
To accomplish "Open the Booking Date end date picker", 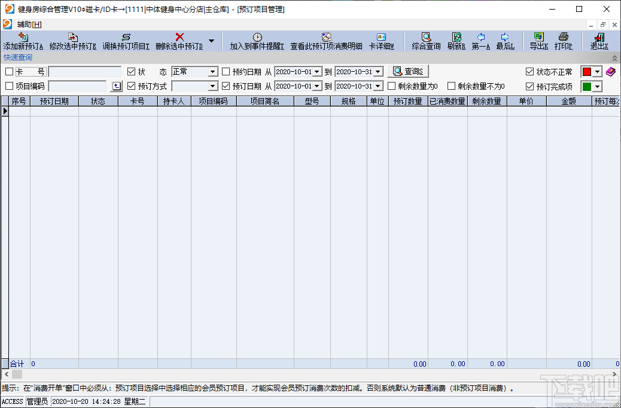I will coord(378,86).
